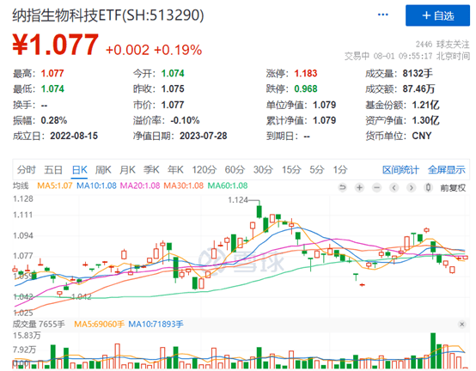
Task: Switch to 120分 interval tab
Action: click(x=204, y=169)
